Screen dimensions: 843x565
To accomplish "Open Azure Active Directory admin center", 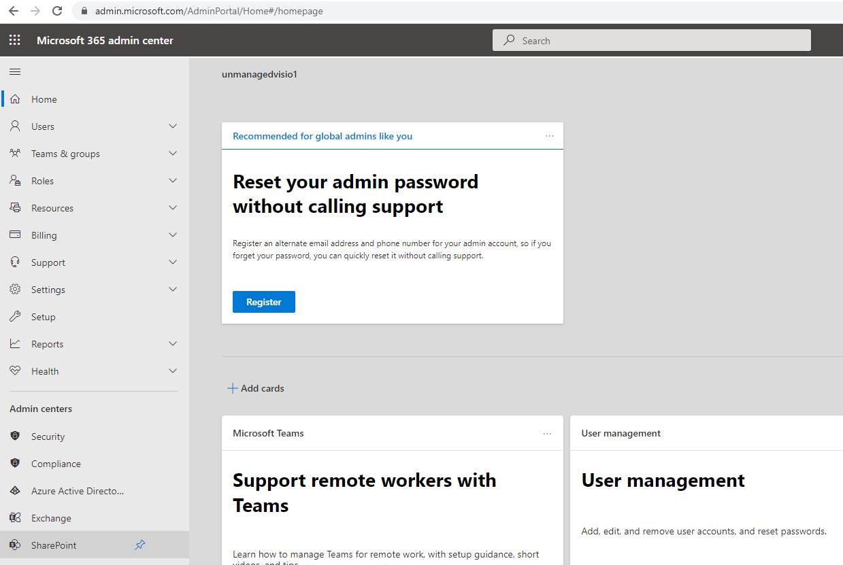I will pos(95,491).
